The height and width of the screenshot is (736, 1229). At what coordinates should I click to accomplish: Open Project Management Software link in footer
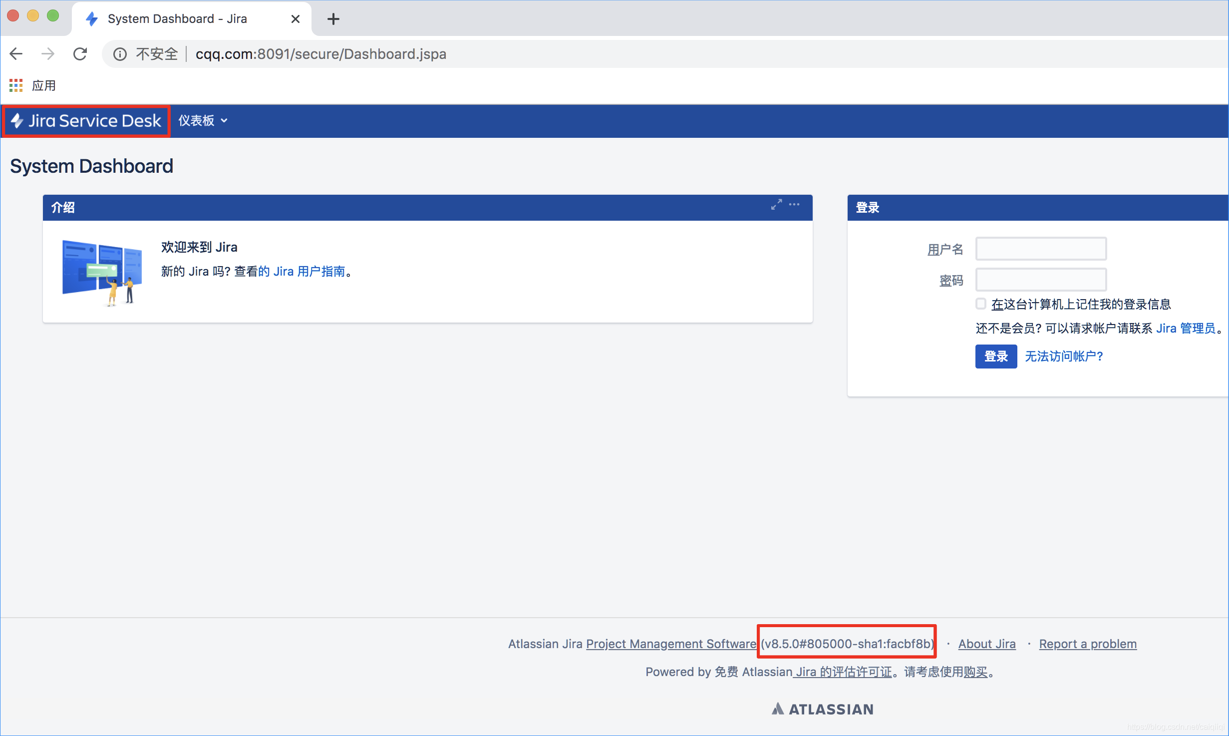point(671,644)
